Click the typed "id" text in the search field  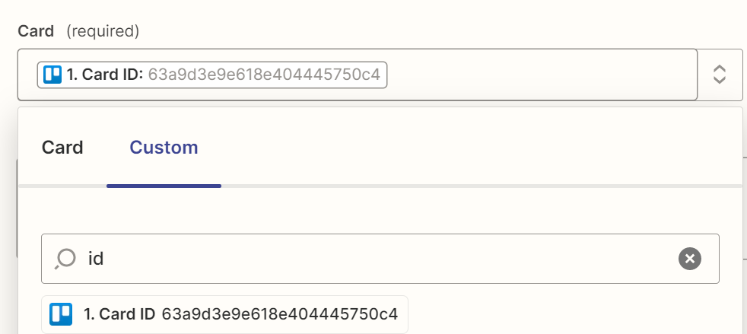tap(96, 259)
